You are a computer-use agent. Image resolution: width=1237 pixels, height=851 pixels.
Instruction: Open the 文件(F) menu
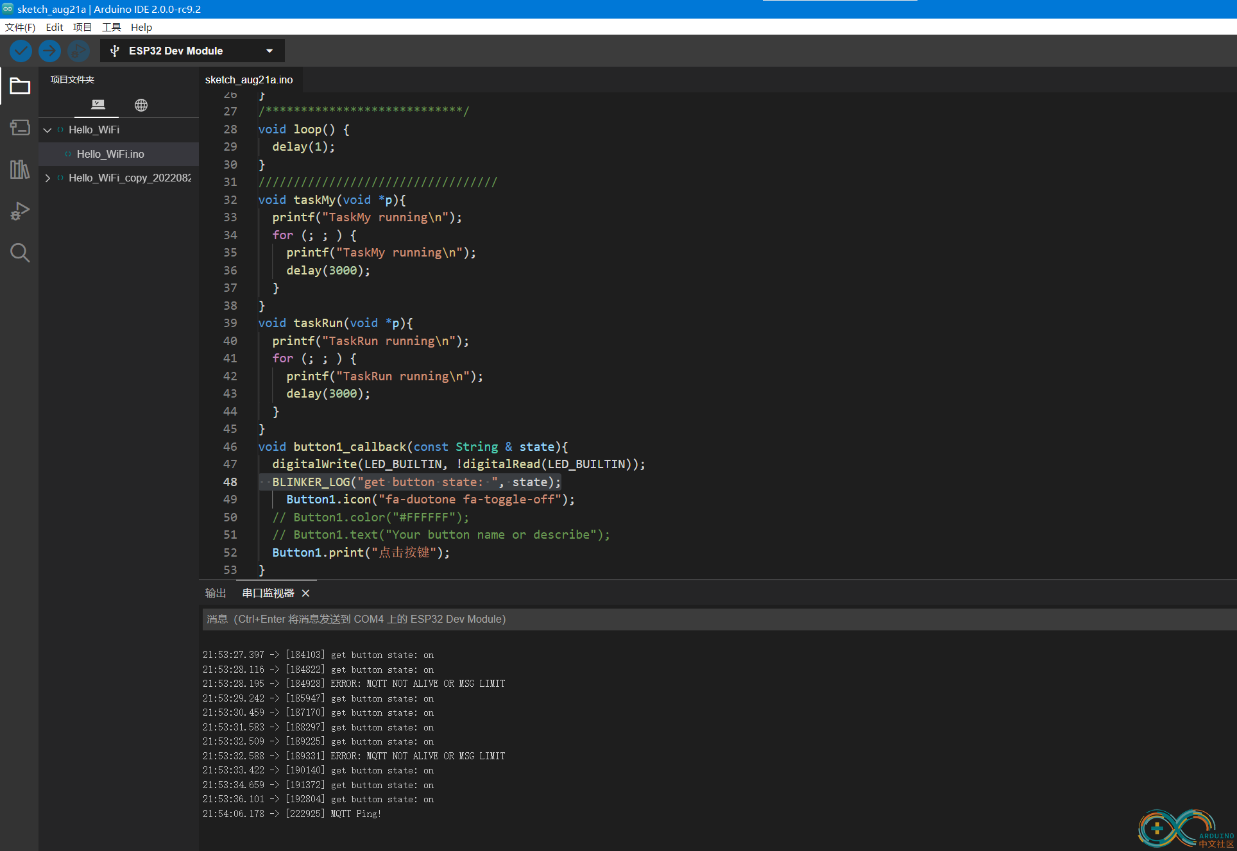pos(21,27)
